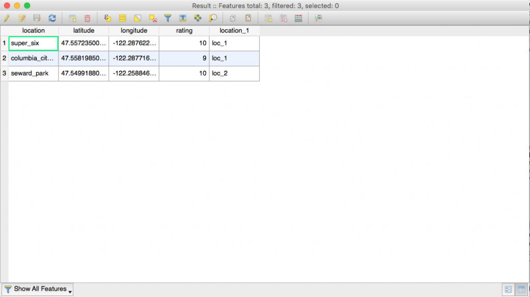This screenshot has height=297, width=530.
Task: Minimize the Result window
Action: coord(17,6)
